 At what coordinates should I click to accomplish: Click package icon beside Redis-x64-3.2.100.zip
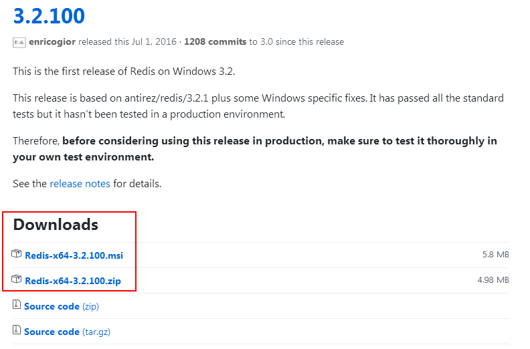(17, 280)
